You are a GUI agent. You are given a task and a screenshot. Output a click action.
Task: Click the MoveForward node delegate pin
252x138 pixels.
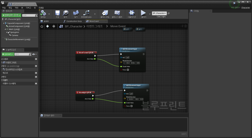[96, 53]
